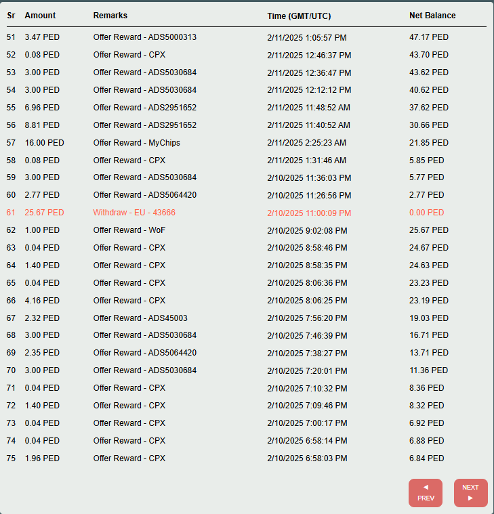Screen dimensions: 494x514
Task: Click the 40.62 PED net balance
Action: 429,90
